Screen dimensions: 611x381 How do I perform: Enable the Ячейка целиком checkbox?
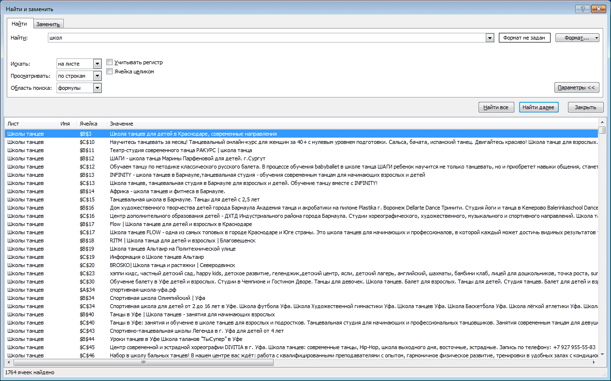110,71
